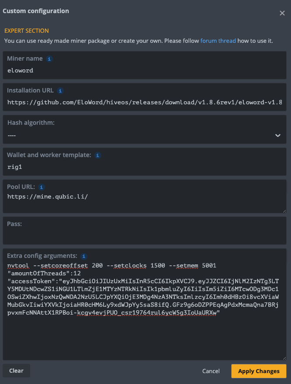Screen dimensions: 291x384
Task: Open the Miner name info tooltip
Action: [48, 58]
